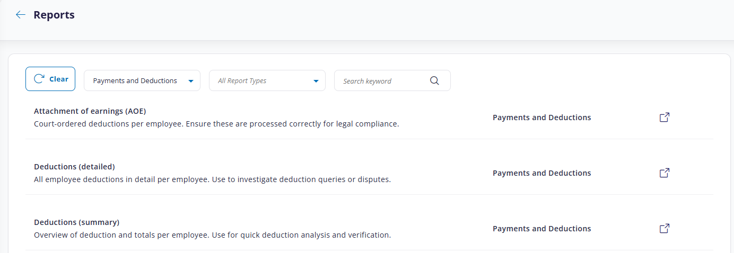Click Payments and Deductions tag on Deductions (summary) row

541,229
